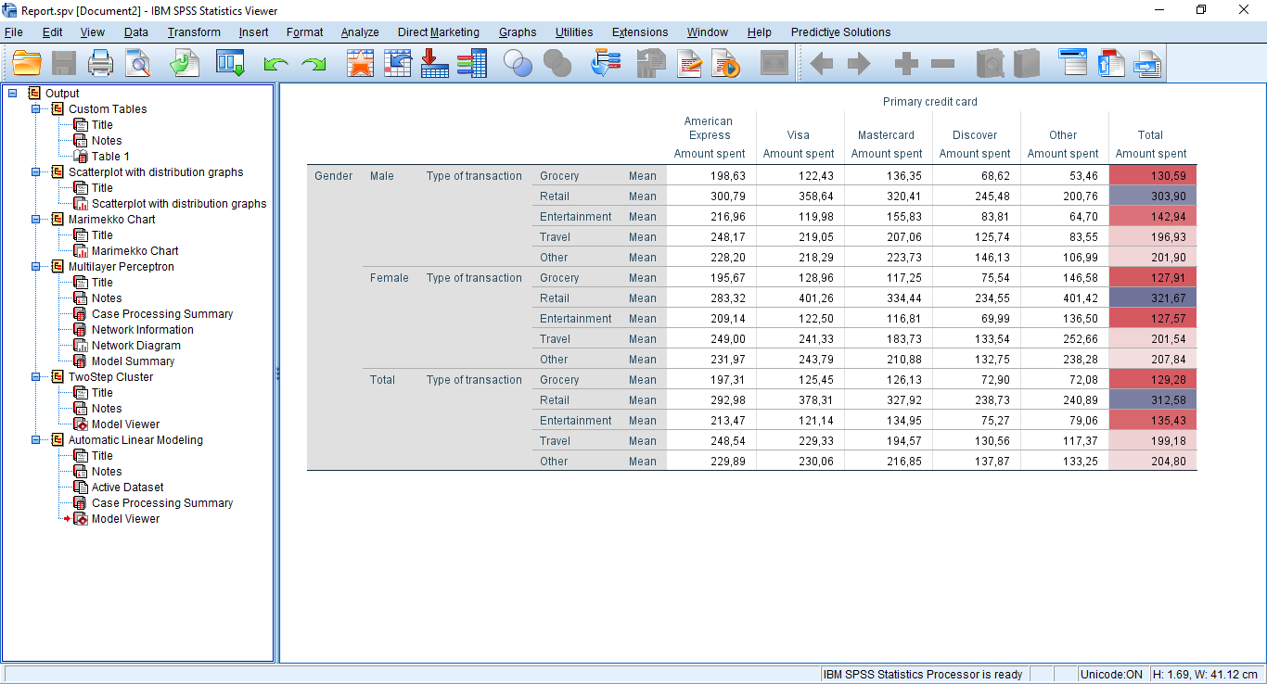The image size is (1267, 684).
Task: Click the blue total cell 321,67
Action: (x=1153, y=298)
